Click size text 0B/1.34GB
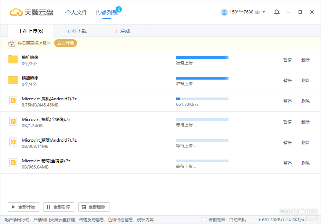321x224 pixels. coord(32,126)
